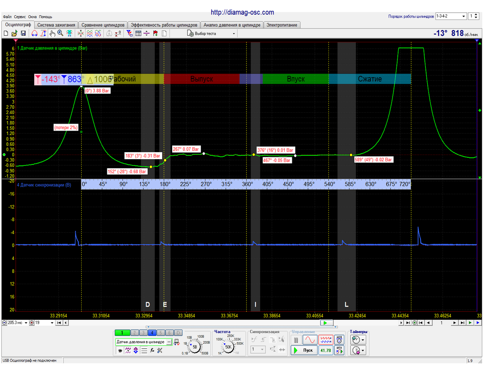Select the multi-wave recorder mode button
Image resolution: width=486 pixels, height=365 pixels.
(326, 340)
